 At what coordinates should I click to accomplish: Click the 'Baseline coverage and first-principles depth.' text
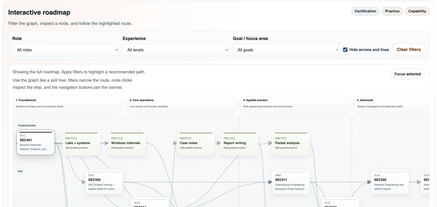(40, 106)
